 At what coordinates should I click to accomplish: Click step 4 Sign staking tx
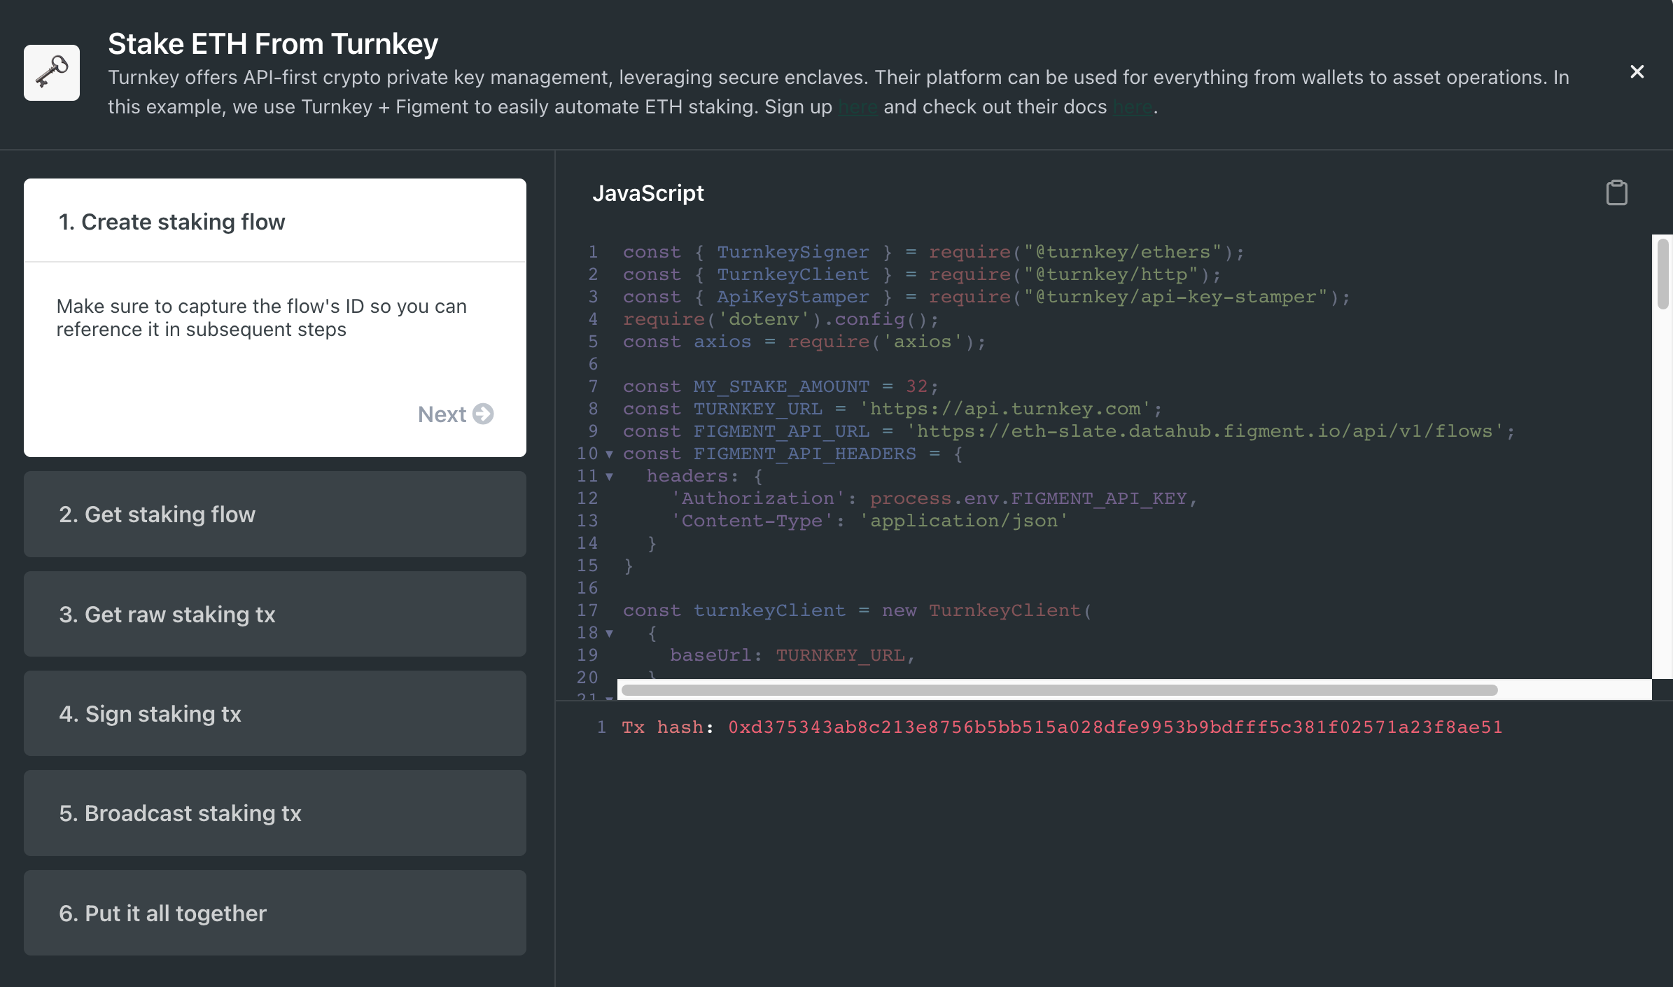click(x=275, y=715)
